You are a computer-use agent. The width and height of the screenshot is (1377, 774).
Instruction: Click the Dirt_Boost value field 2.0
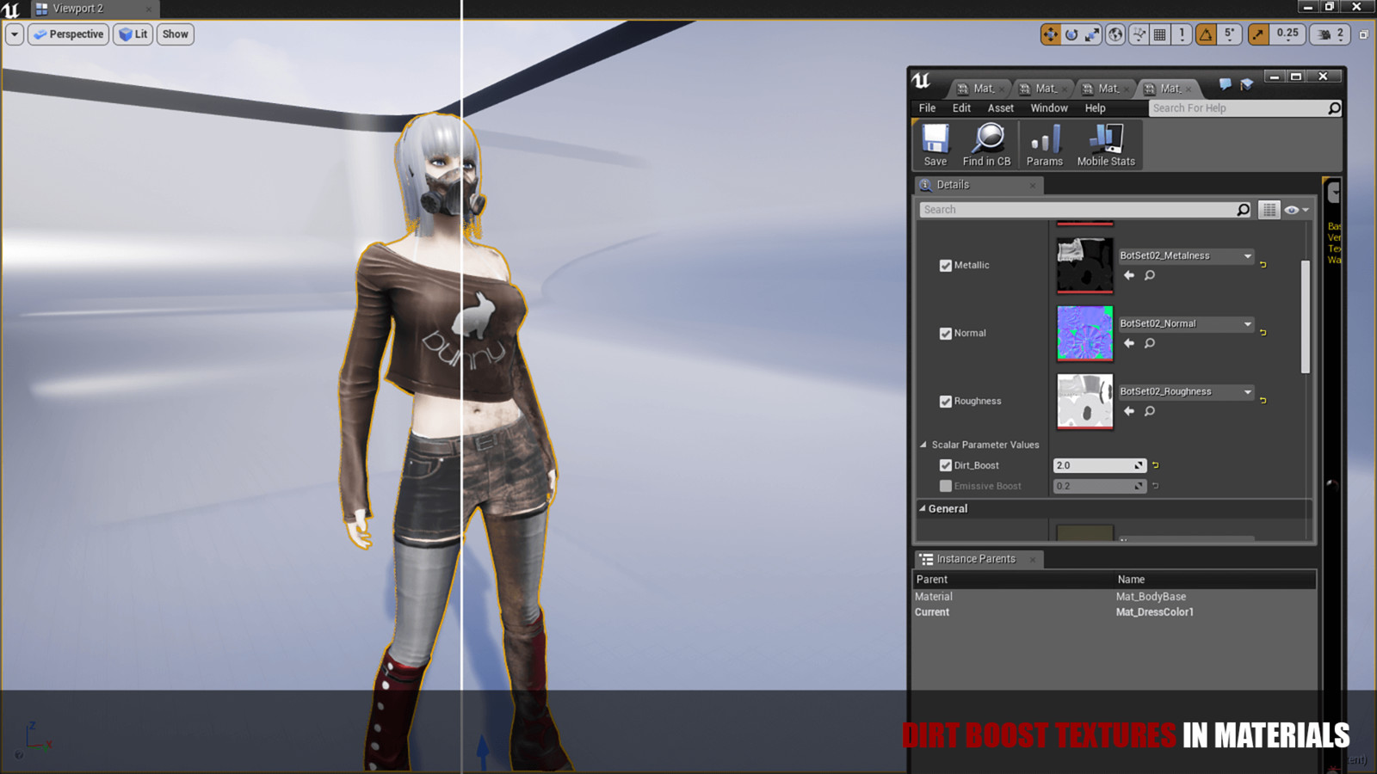(1100, 465)
